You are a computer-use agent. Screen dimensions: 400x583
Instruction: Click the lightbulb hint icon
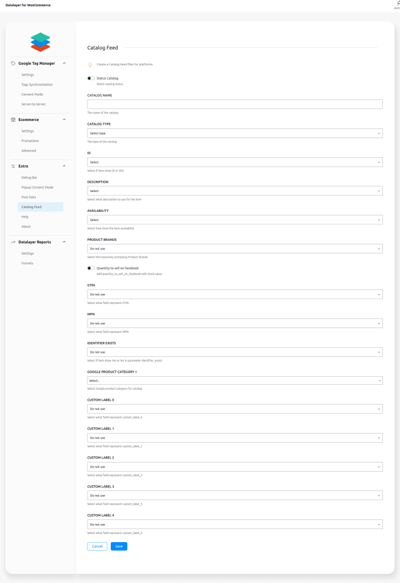click(90, 65)
